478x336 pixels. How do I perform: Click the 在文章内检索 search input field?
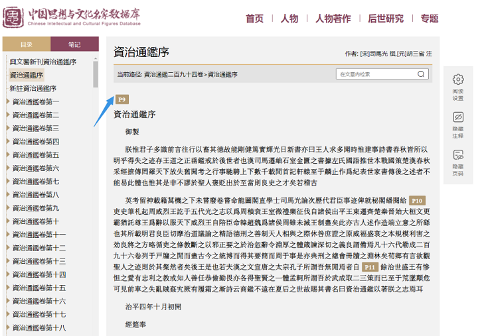375,74
